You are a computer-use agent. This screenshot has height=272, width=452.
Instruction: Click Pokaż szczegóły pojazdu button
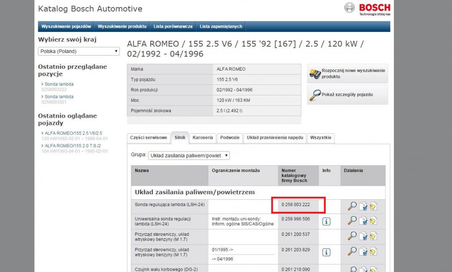347,95
